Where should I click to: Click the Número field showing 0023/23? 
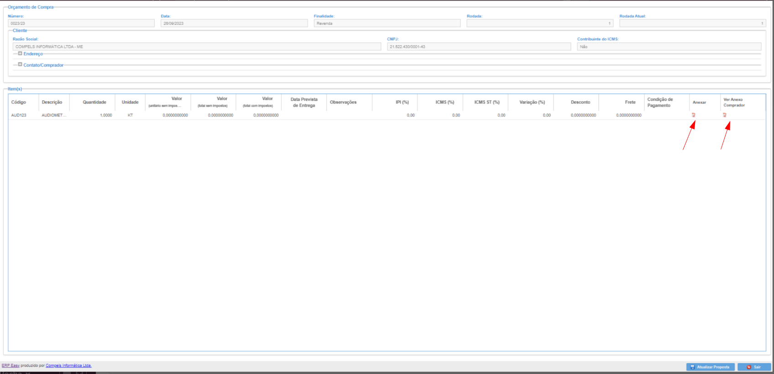pyautogui.click(x=81, y=23)
